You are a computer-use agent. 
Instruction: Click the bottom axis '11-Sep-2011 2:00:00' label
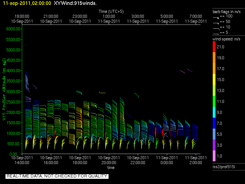[x=196, y=160]
